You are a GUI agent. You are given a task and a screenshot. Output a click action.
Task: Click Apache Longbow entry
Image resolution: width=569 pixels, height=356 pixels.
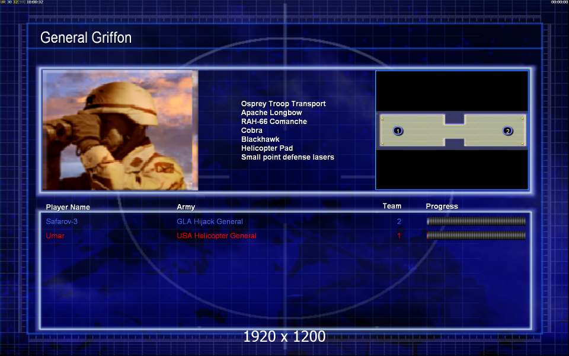(x=271, y=113)
